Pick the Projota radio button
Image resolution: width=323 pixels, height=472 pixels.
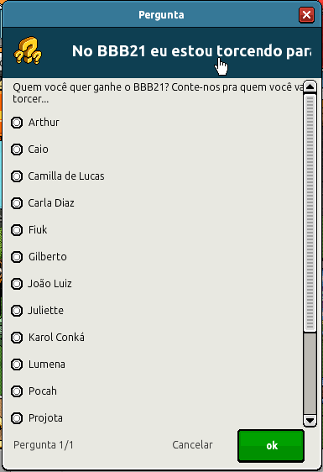coord(17,417)
